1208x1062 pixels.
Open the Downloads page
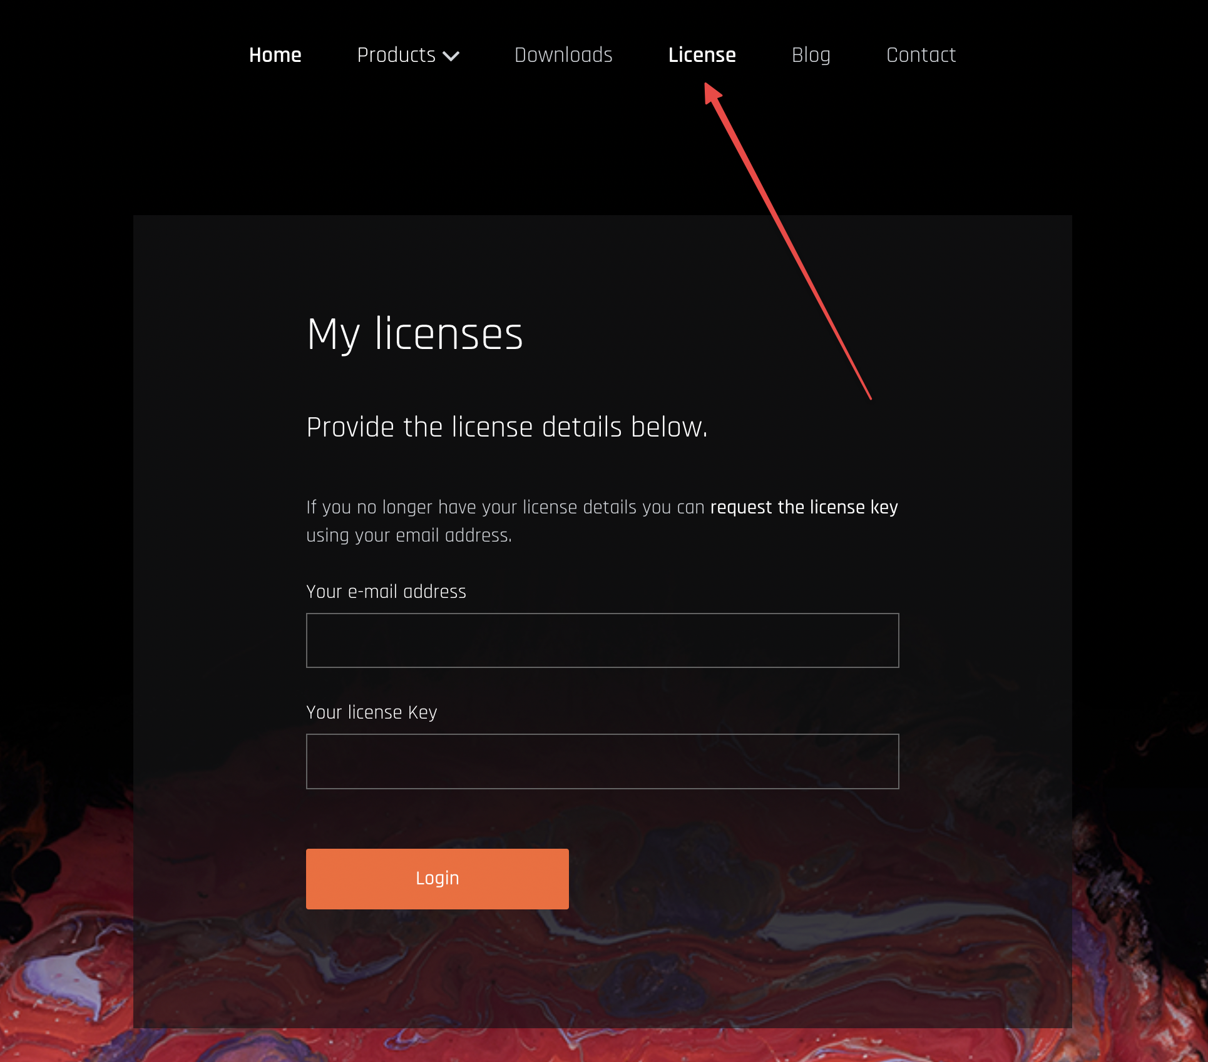tap(563, 55)
